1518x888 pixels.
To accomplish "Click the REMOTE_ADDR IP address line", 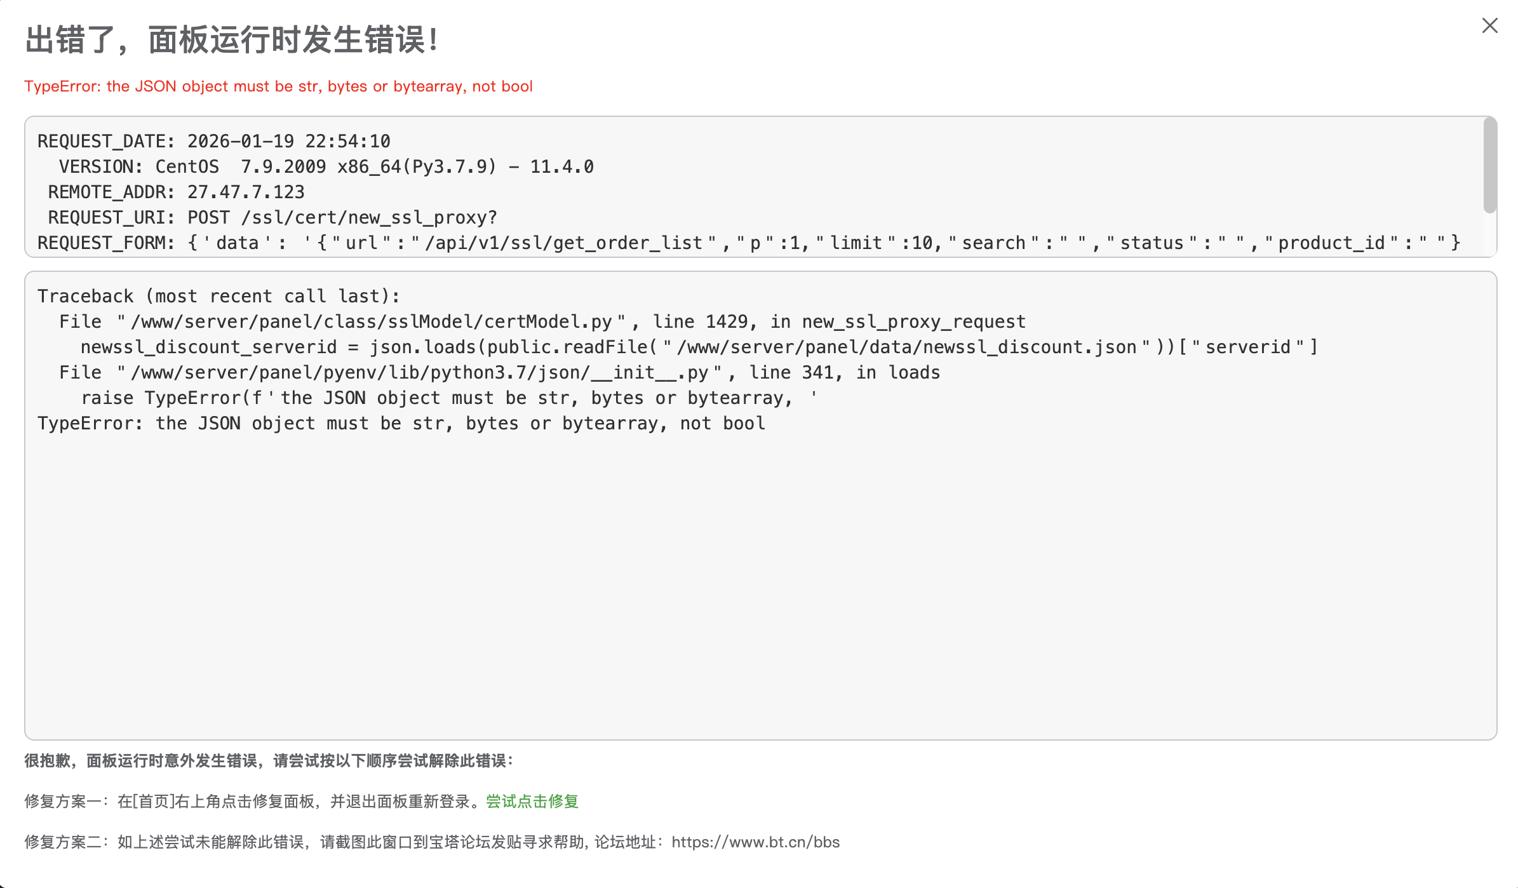I will click(x=177, y=192).
